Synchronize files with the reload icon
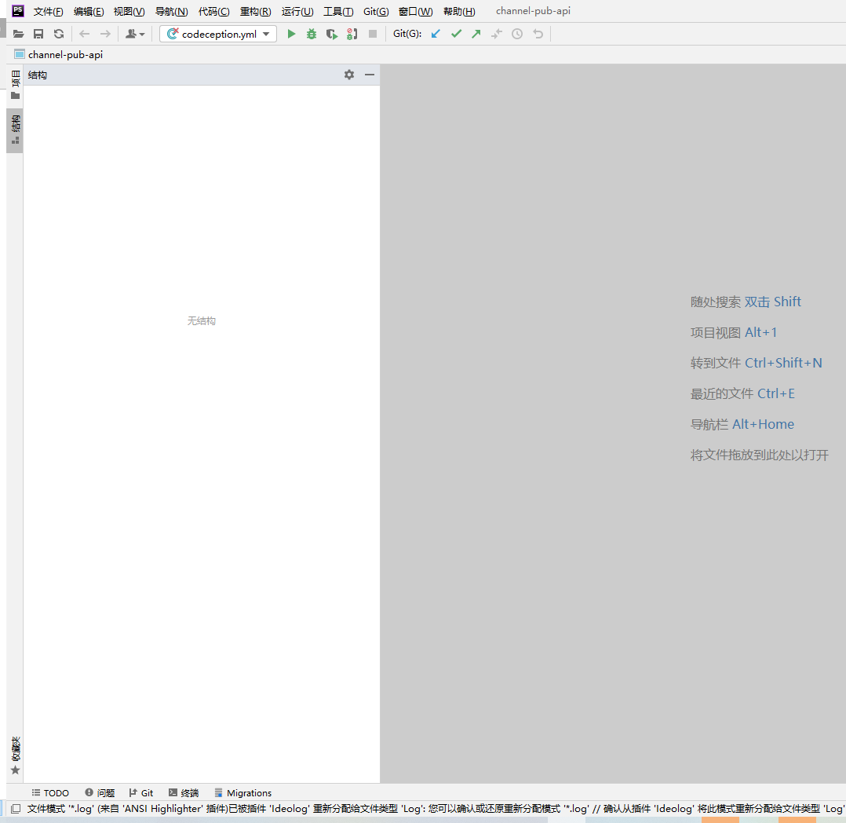 coord(59,34)
